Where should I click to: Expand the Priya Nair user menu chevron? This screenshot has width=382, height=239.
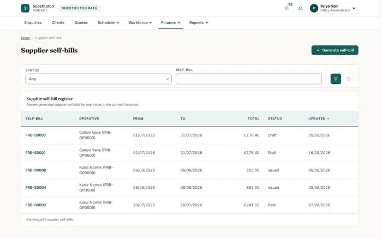[354, 8]
